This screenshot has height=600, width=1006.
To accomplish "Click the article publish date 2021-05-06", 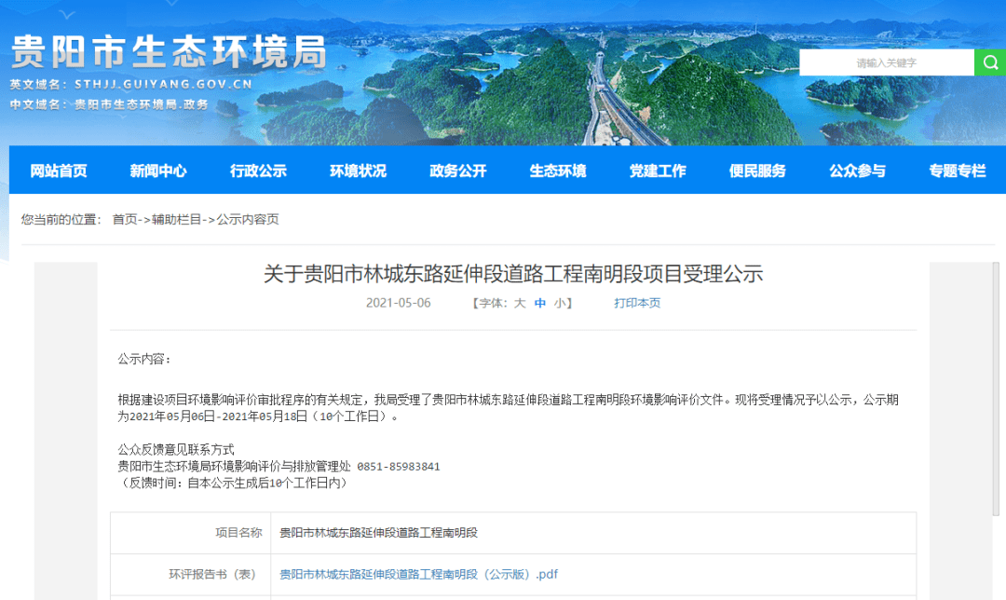I will [x=399, y=303].
